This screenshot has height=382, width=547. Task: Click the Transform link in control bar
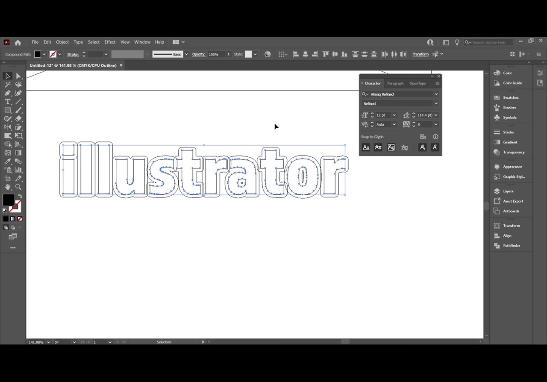pyautogui.click(x=421, y=54)
